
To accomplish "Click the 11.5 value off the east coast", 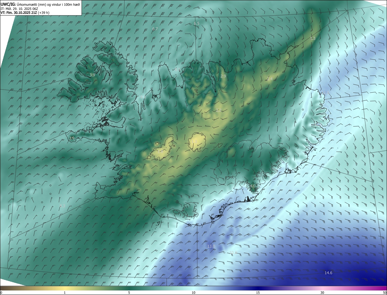I will tap(326, 92).
